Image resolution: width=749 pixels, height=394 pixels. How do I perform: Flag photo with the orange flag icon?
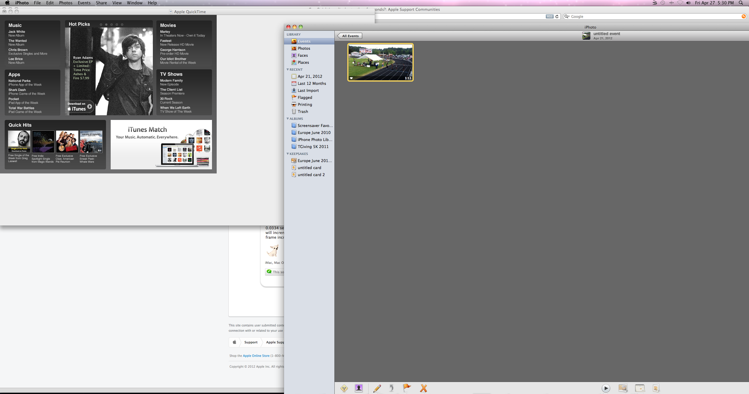tap(406, 388)
